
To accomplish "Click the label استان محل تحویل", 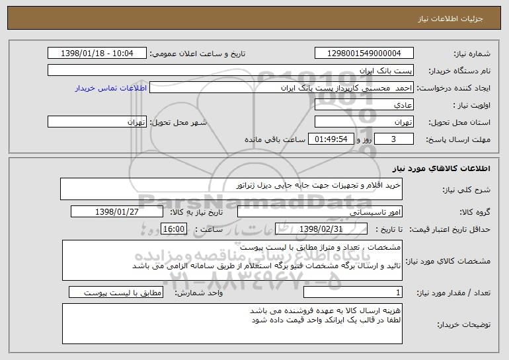I will coord(459,122).
